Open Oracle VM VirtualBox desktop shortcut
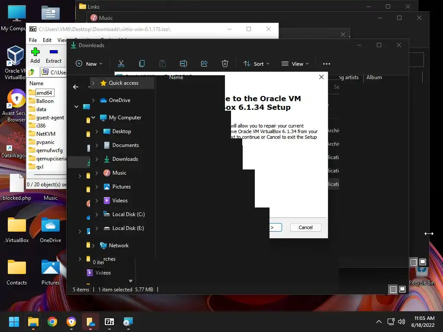Image resolution: width=443 pixels, height=332 pixels. point(15,63)
